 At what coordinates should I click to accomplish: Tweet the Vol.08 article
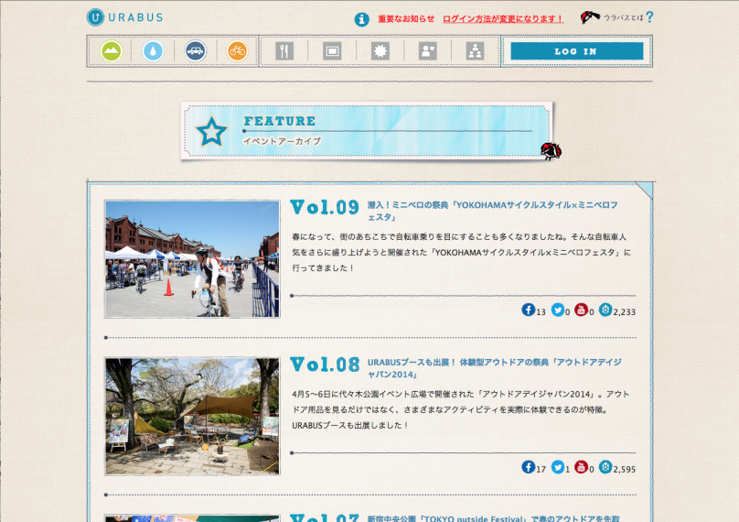tap(558, 467)
